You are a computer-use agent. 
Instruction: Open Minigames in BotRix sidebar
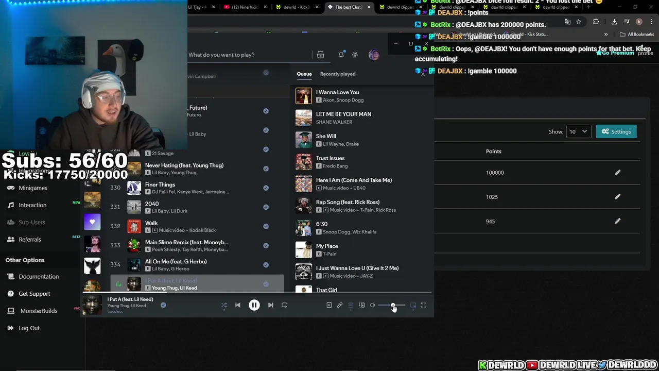[x=33, y=188]
